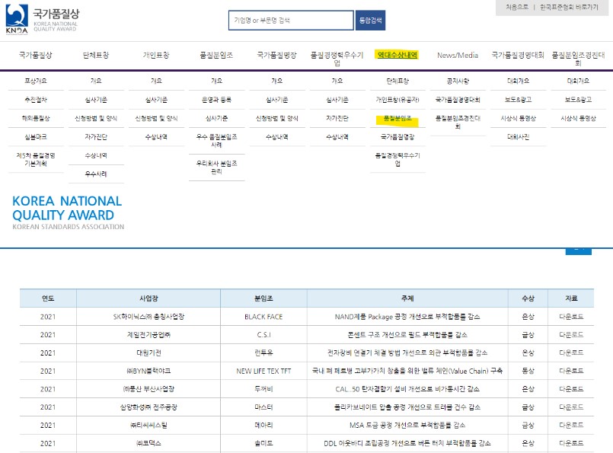Click the NAND제품 Package topic cell
Screen dimensions: 613x453
tap(407, 317)
